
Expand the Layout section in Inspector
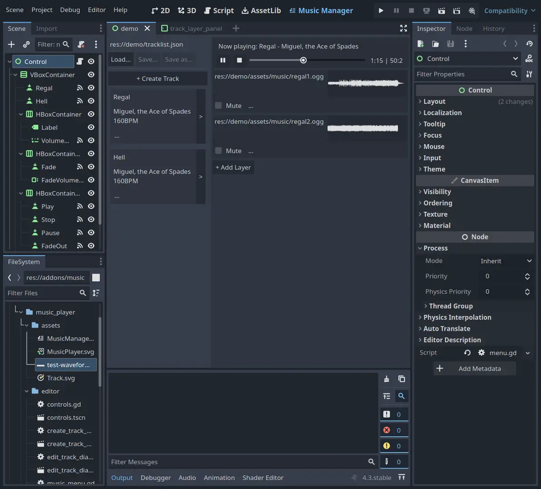(x=475, y=101)
